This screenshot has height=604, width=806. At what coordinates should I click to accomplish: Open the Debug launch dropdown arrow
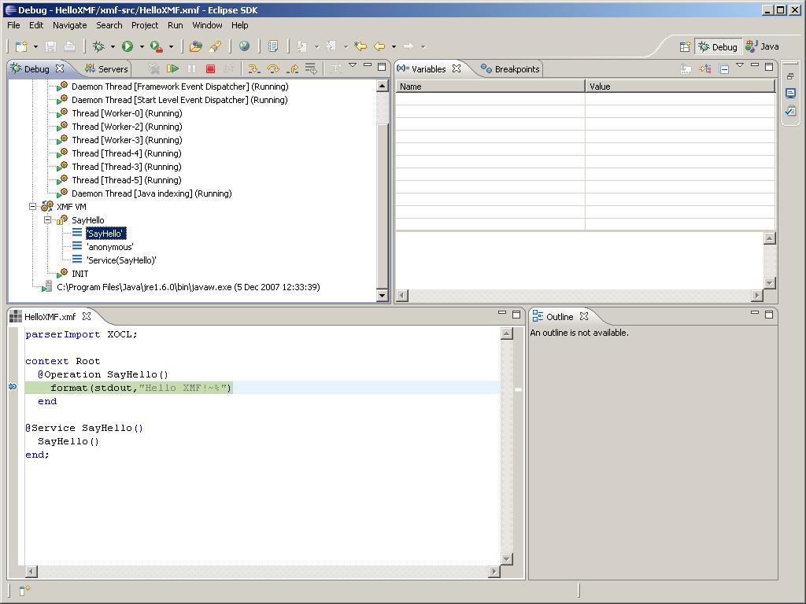(x=113, y=46)
